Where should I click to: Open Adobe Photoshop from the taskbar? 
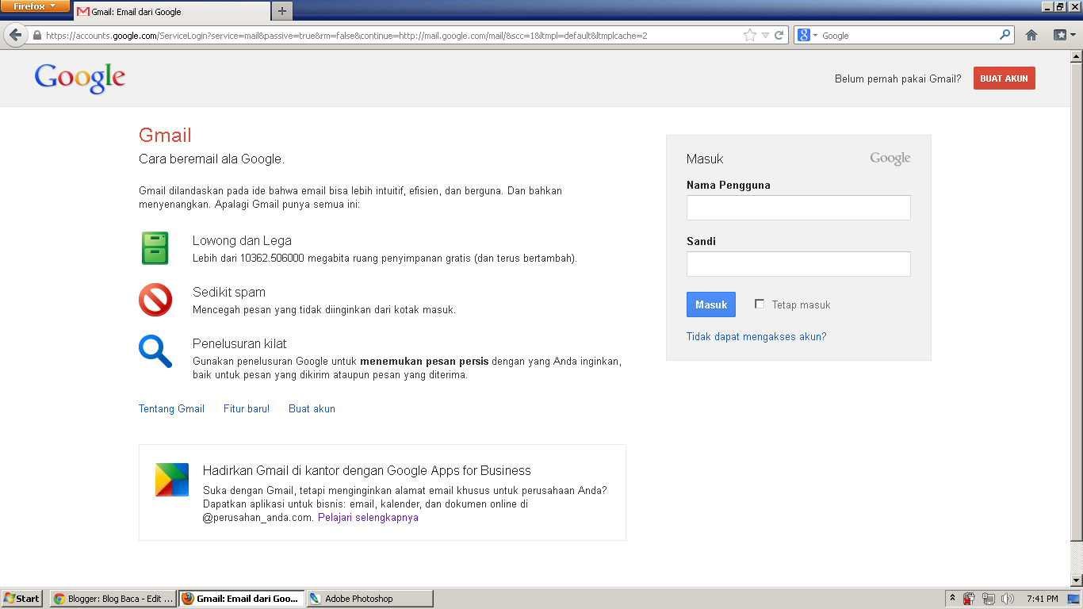point(369,598)
